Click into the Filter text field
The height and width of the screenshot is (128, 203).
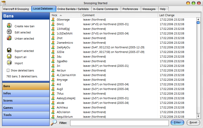119,123
